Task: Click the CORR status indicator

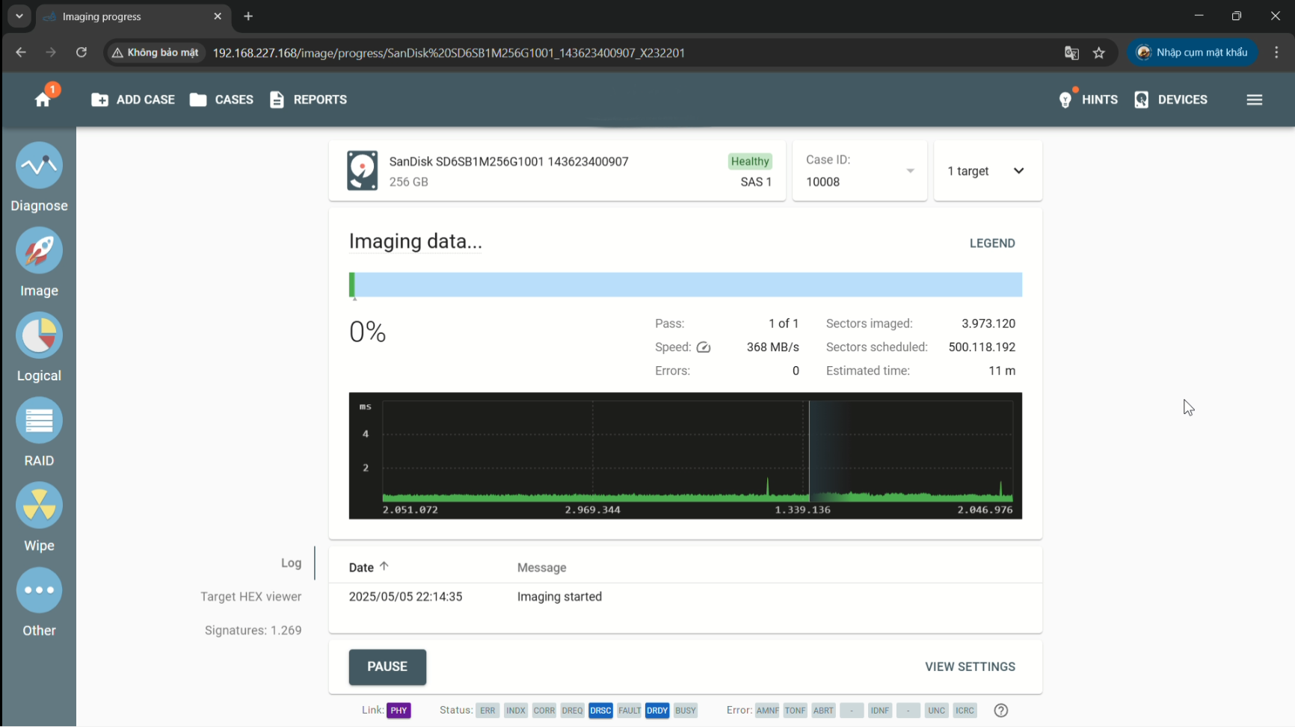Action: (544, 711)
